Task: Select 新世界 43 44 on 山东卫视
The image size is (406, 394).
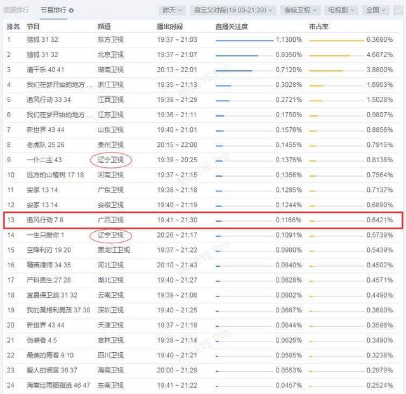Action: tap(45, 129)
